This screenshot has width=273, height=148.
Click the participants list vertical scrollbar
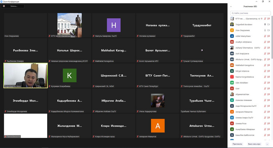tap(272, 37)
